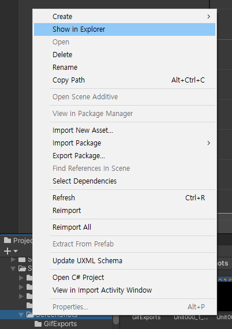Click Select Dependencies
This screenshot has height=329, width=232.
125,181
